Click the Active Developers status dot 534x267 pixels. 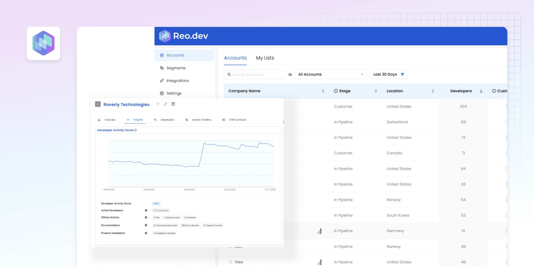point(146,211)
